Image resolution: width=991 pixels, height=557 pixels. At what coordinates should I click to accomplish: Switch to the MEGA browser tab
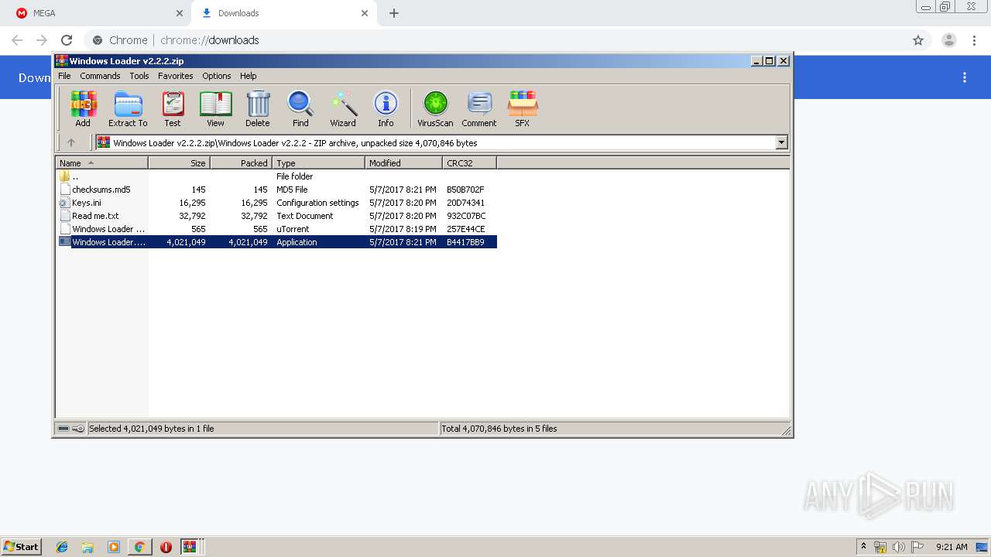95,13
